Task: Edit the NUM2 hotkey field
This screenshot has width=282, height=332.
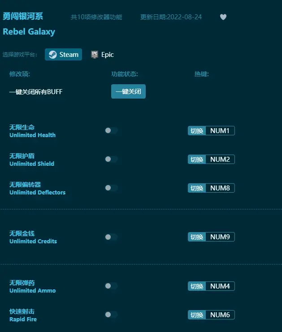Action: 220,159
